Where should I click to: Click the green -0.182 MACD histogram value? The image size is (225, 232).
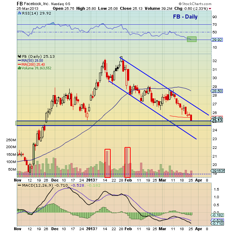tap(94, 185)
